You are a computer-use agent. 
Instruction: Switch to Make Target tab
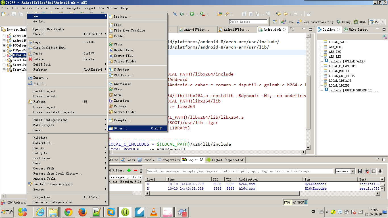356,30
